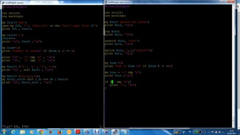Click the 'print '1', "\n"' line
The image size is (240, 135).
[123, 85]
